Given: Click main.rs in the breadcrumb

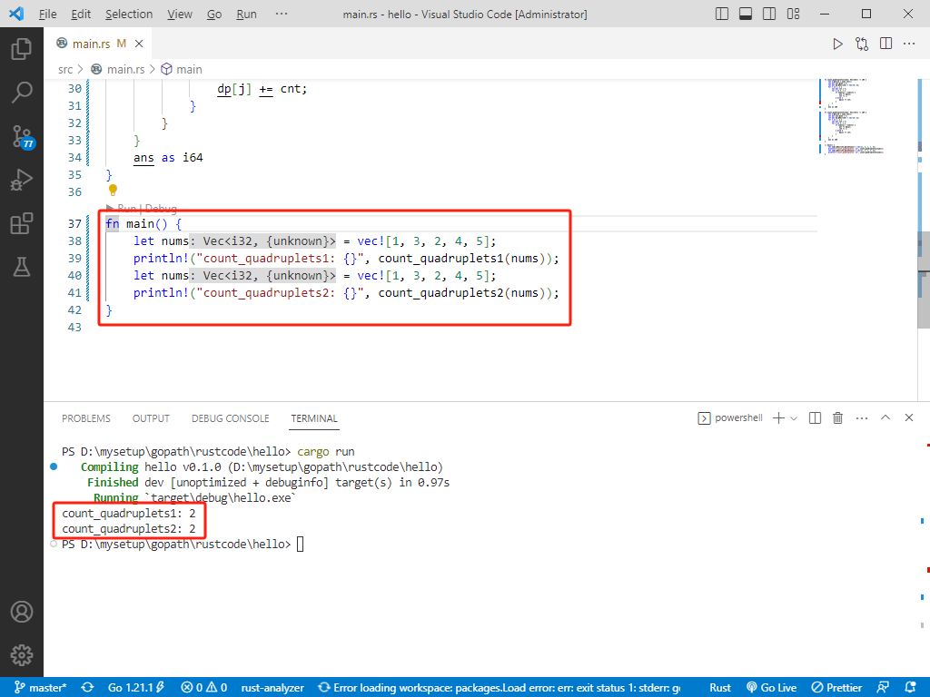Looking at the screenshot, I should (x=118, y=69).
